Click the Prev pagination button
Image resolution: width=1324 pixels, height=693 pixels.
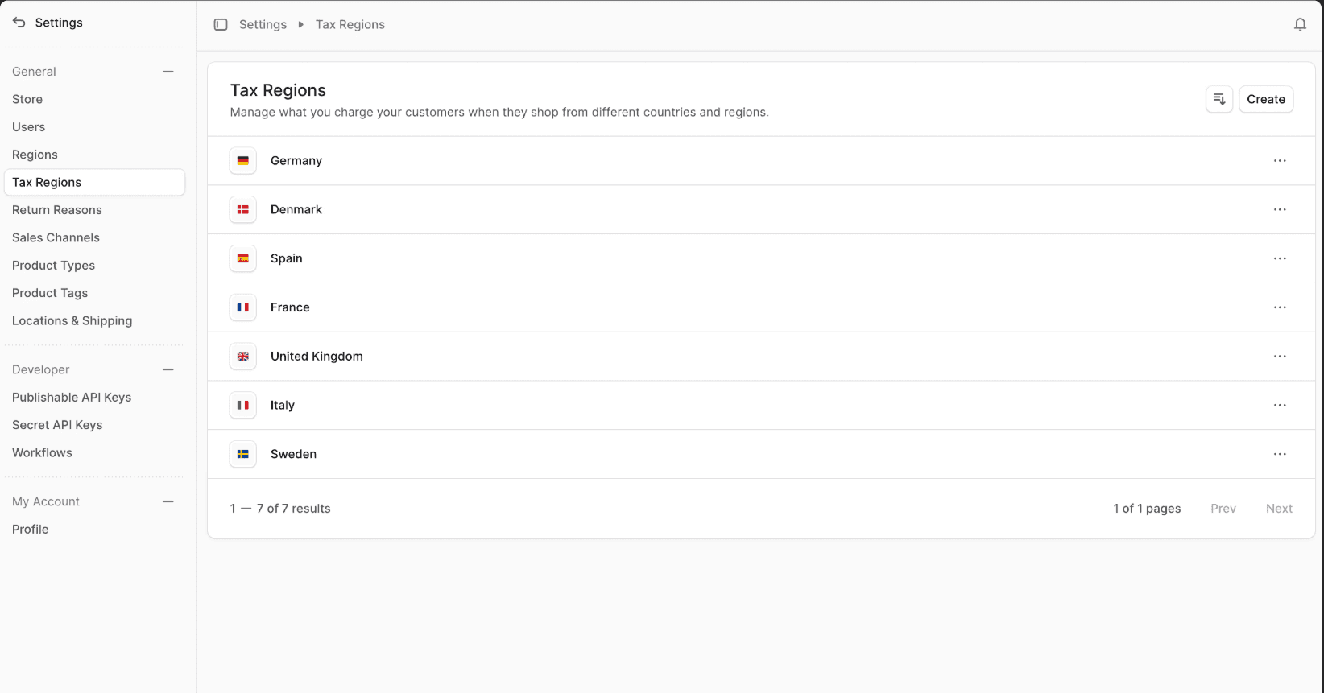[x=1223, y=509]
